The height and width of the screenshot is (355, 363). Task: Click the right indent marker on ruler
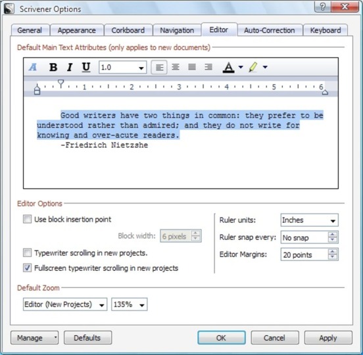[x=325, y=93]
